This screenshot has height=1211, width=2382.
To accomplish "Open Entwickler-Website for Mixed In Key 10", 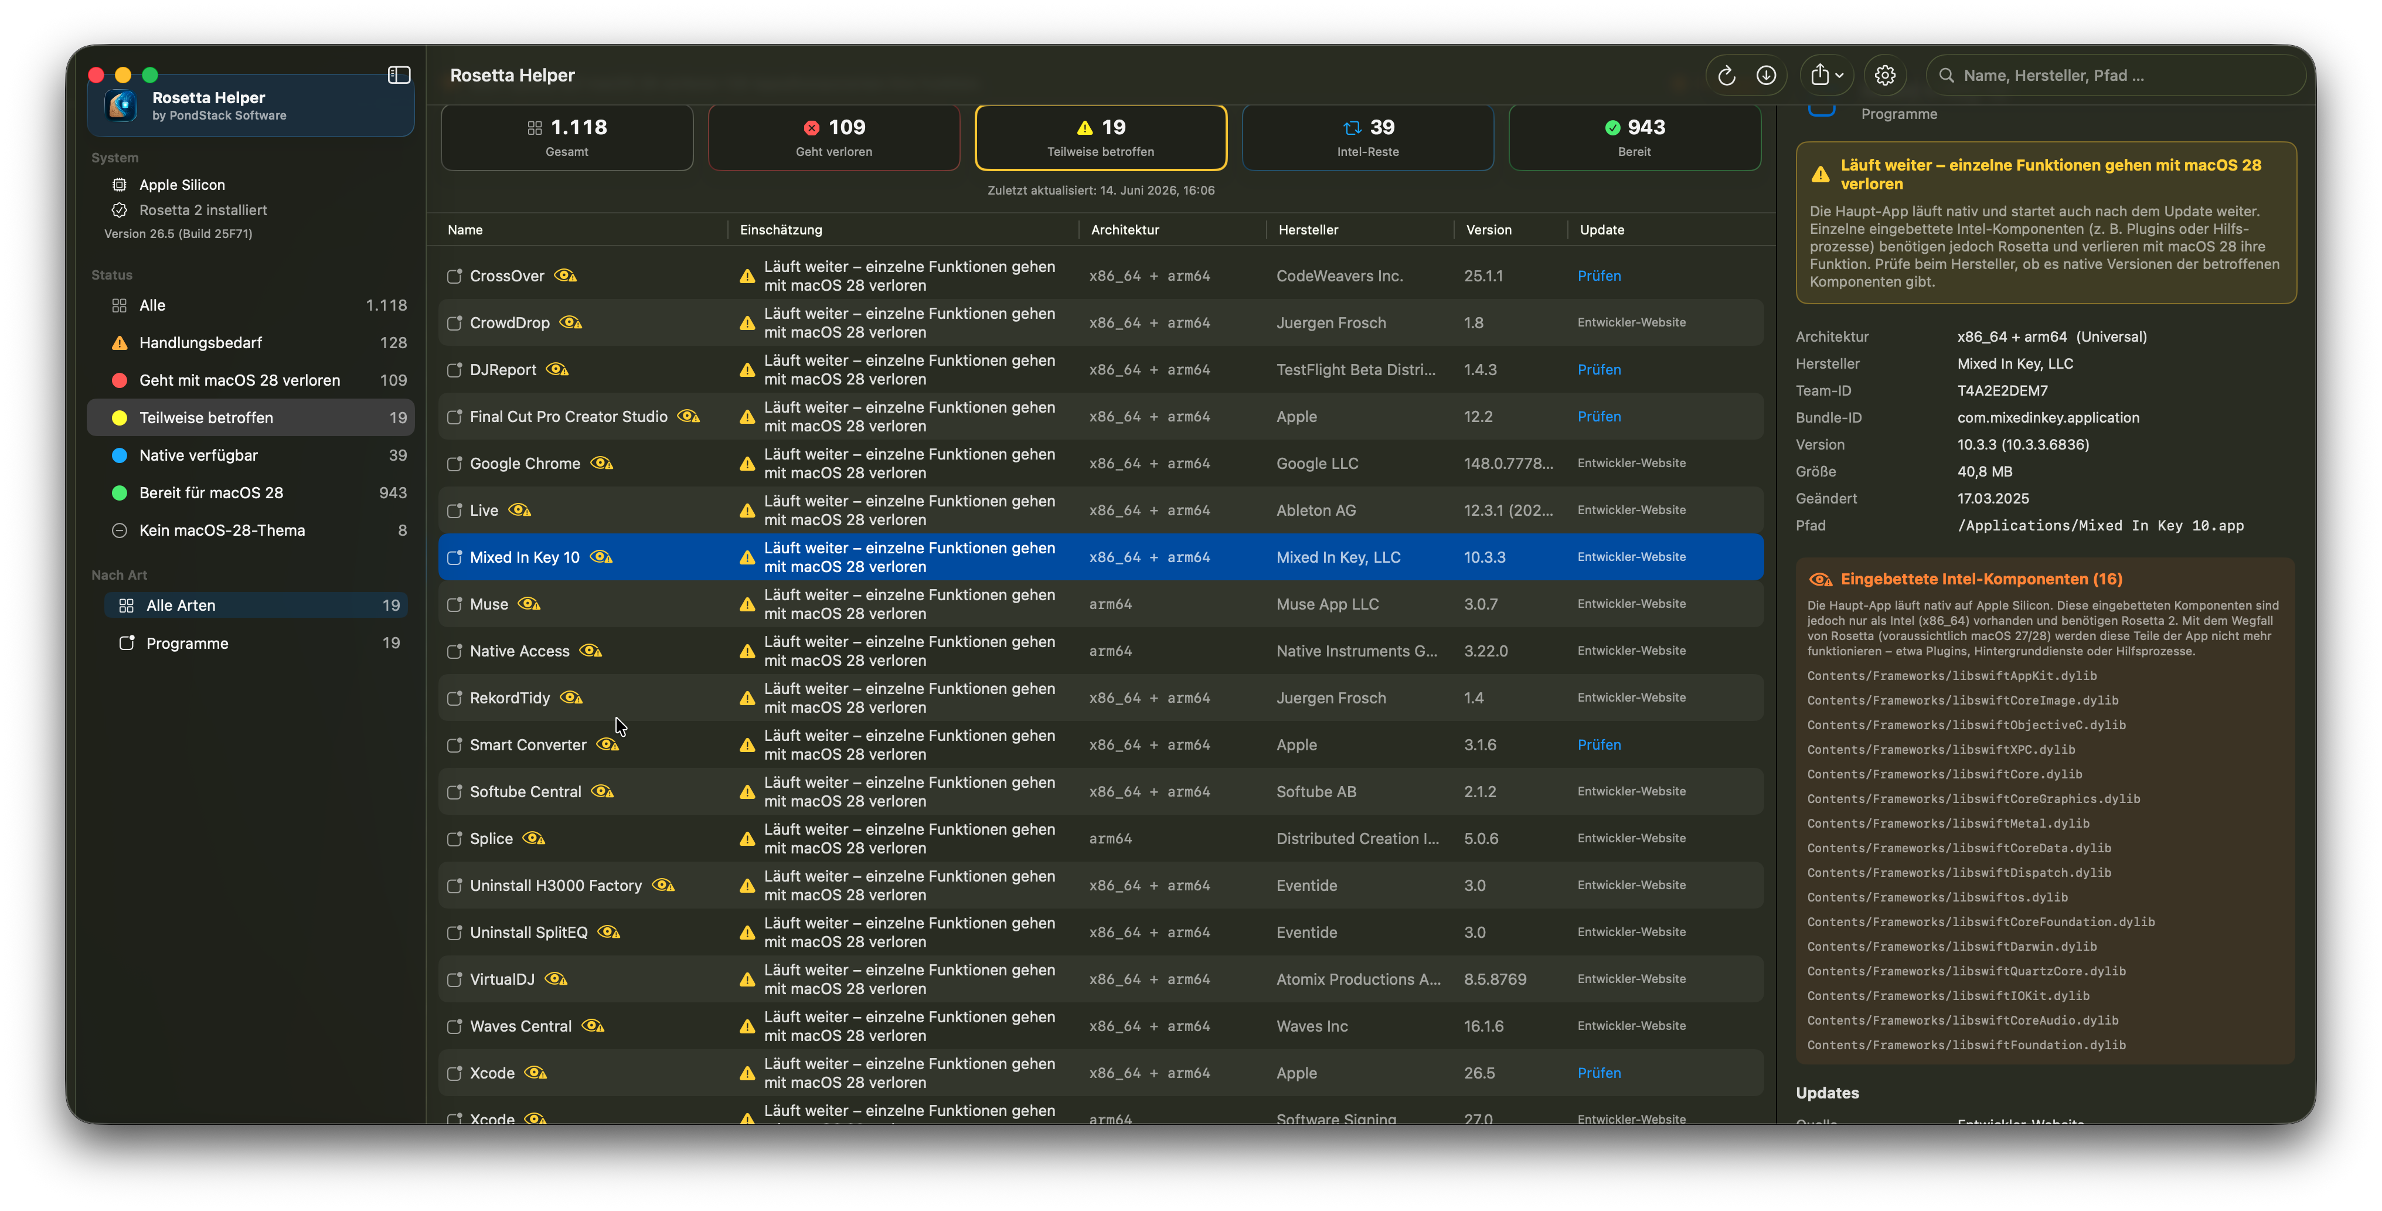I will (x=1631, y=557).
